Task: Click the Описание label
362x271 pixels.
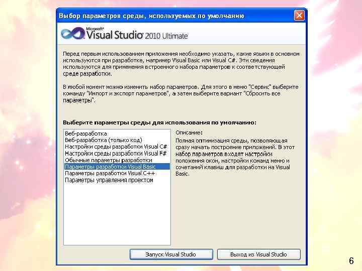Action: click(x=189, y=132)
